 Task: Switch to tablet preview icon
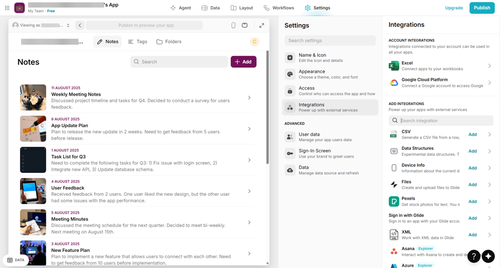245,25
